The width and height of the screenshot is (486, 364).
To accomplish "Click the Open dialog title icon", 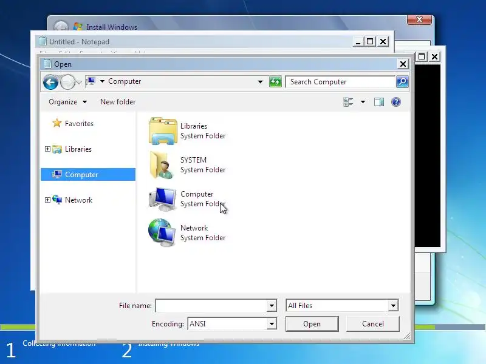I will 47,64.
